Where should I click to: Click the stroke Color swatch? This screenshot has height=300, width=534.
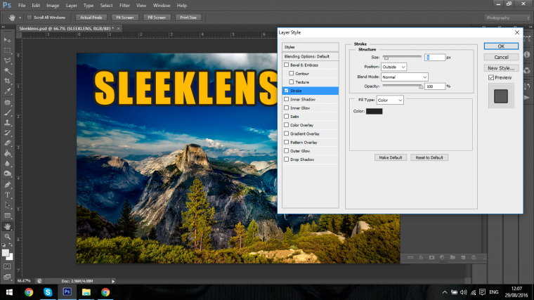pyautogui.click(x=375, y=111)
